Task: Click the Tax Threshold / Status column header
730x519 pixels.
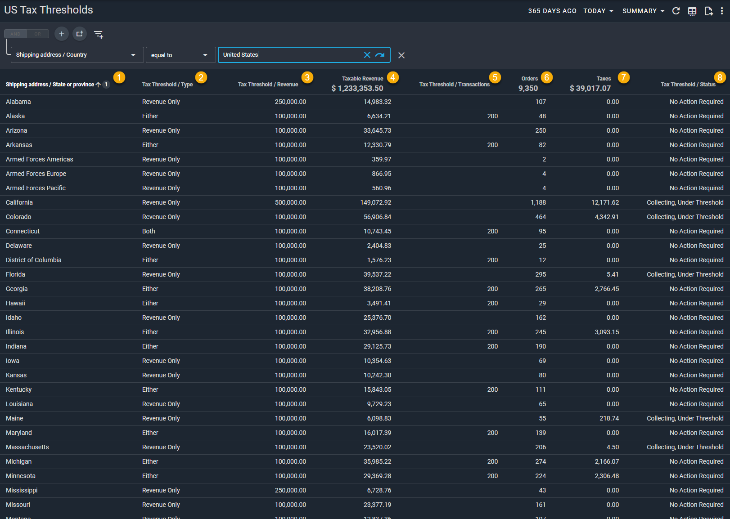Action: 688,85
